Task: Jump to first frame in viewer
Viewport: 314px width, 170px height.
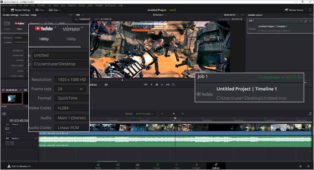Action: click(146, 84)
